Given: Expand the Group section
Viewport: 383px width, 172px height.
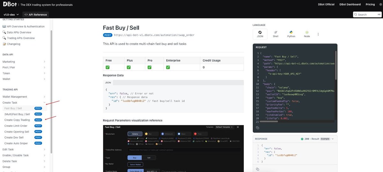Looking at the screenshot, I should pyautogui.click(x=24, y=167).
